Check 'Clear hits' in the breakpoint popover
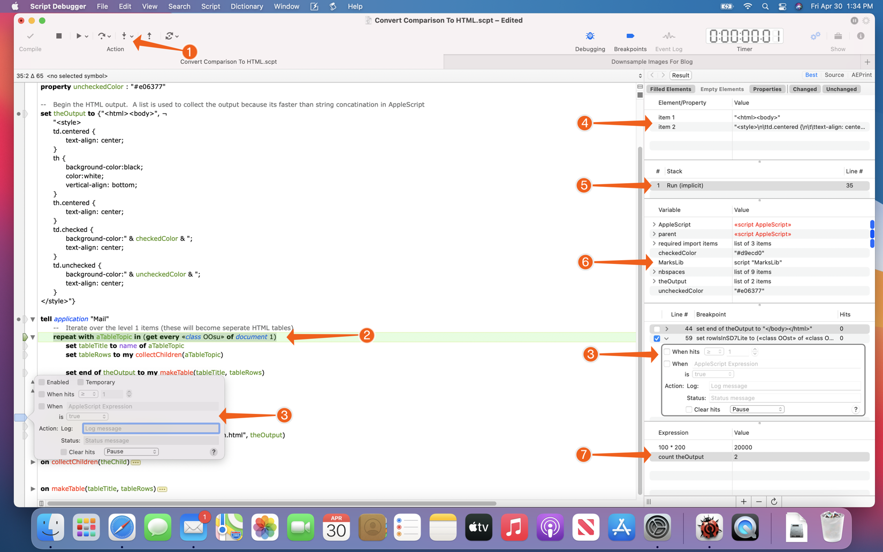Viewport: 883px width, 552px height. [64, 452]
